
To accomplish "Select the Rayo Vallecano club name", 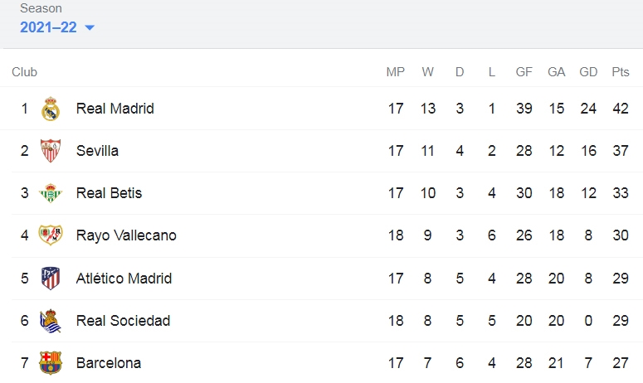I will pyautogui.click(x=126, y=235).
